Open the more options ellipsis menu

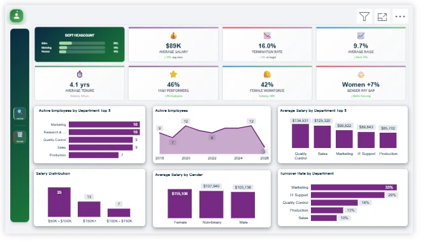(400, 17)
